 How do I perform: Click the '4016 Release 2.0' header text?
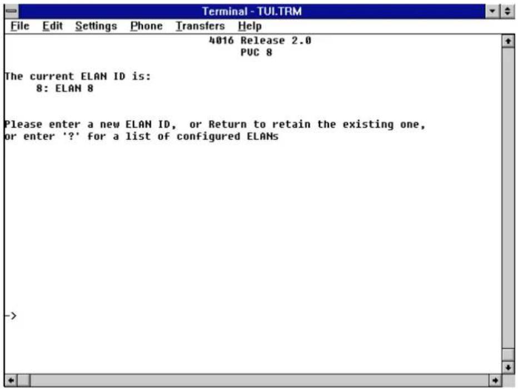point(260,41)
